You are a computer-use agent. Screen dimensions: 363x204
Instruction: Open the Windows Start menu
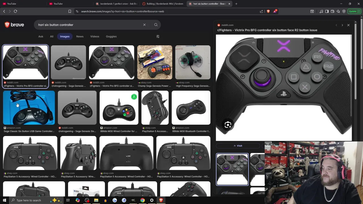click(x=4, y=200)
